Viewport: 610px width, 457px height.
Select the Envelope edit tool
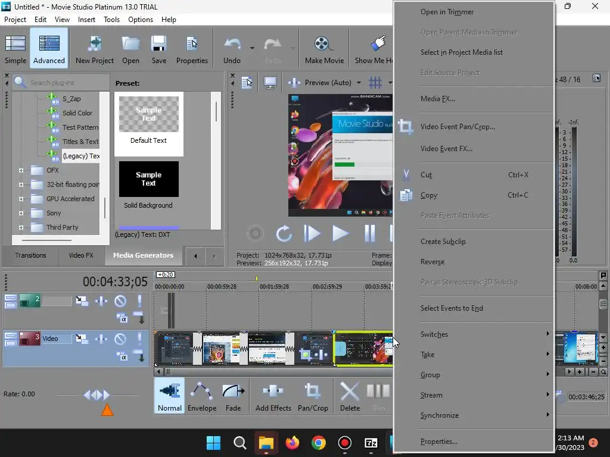coord(202,396)
